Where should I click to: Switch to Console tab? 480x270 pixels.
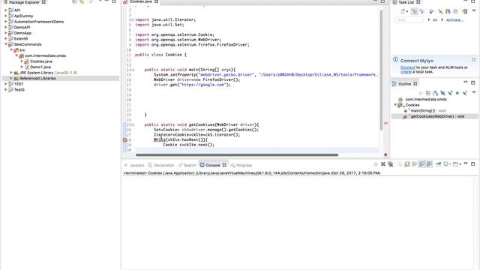click(x=213, y=165)
